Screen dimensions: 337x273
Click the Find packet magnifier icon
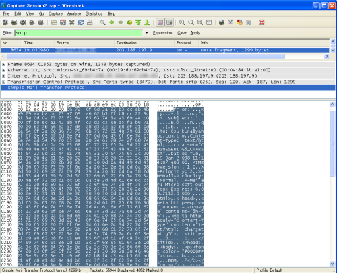point(102,22)
